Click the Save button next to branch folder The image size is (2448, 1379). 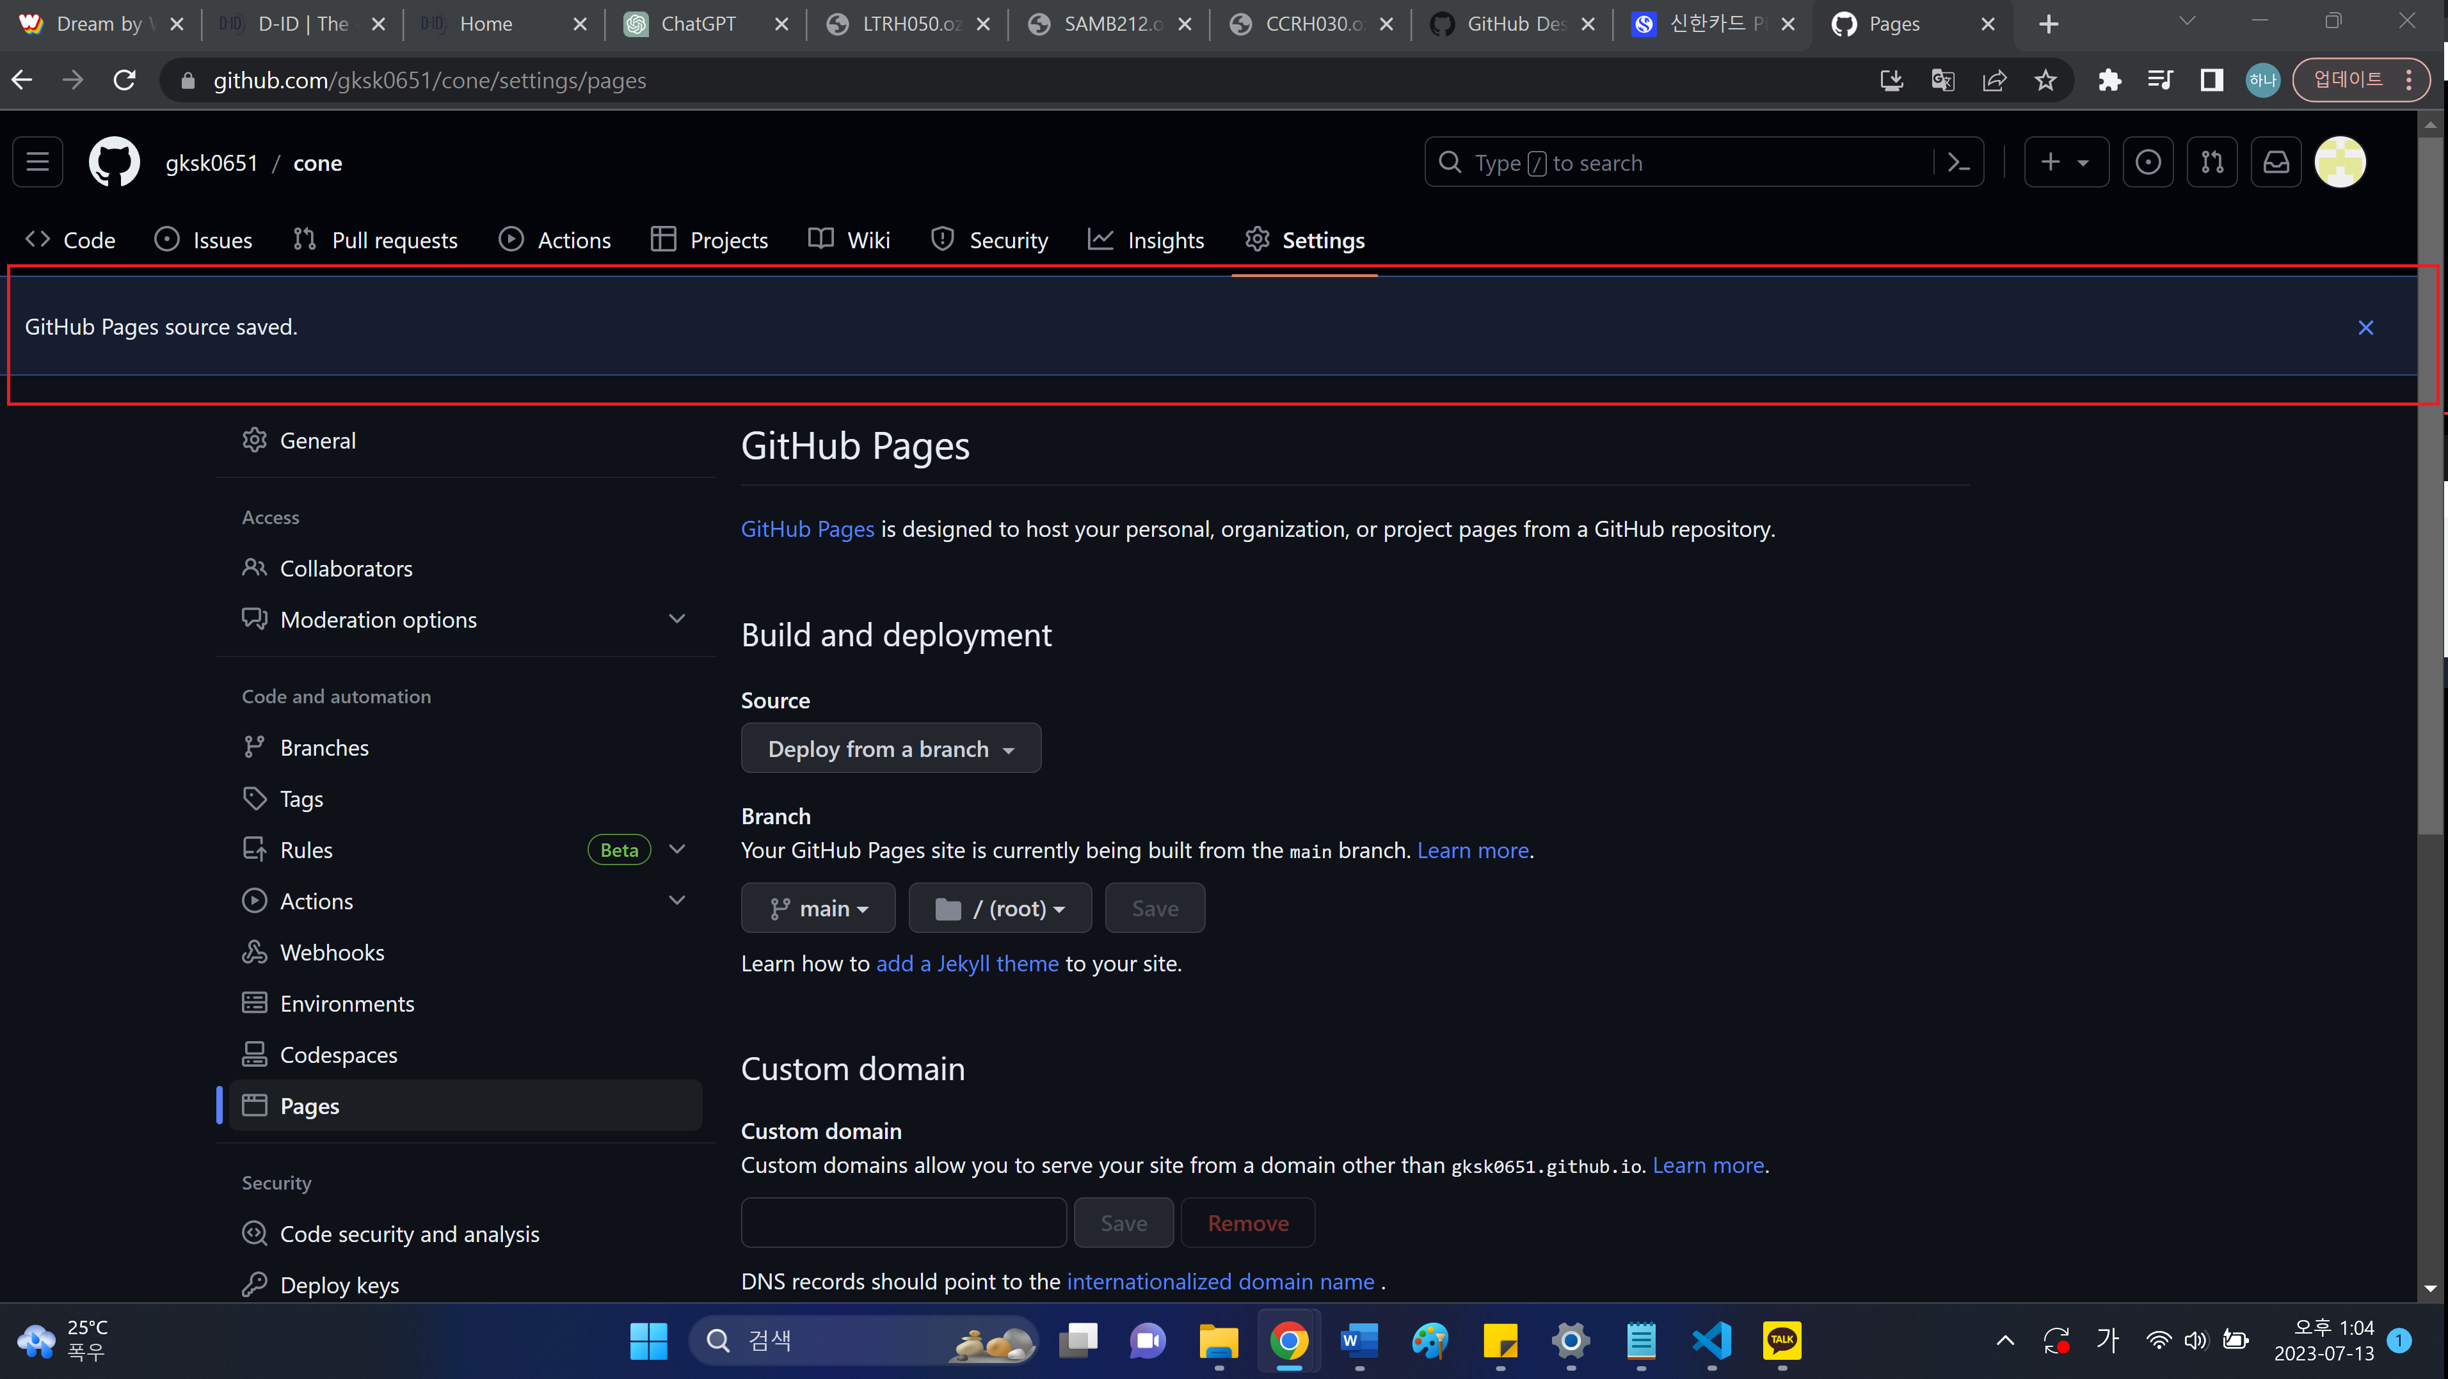point(1155,909)
